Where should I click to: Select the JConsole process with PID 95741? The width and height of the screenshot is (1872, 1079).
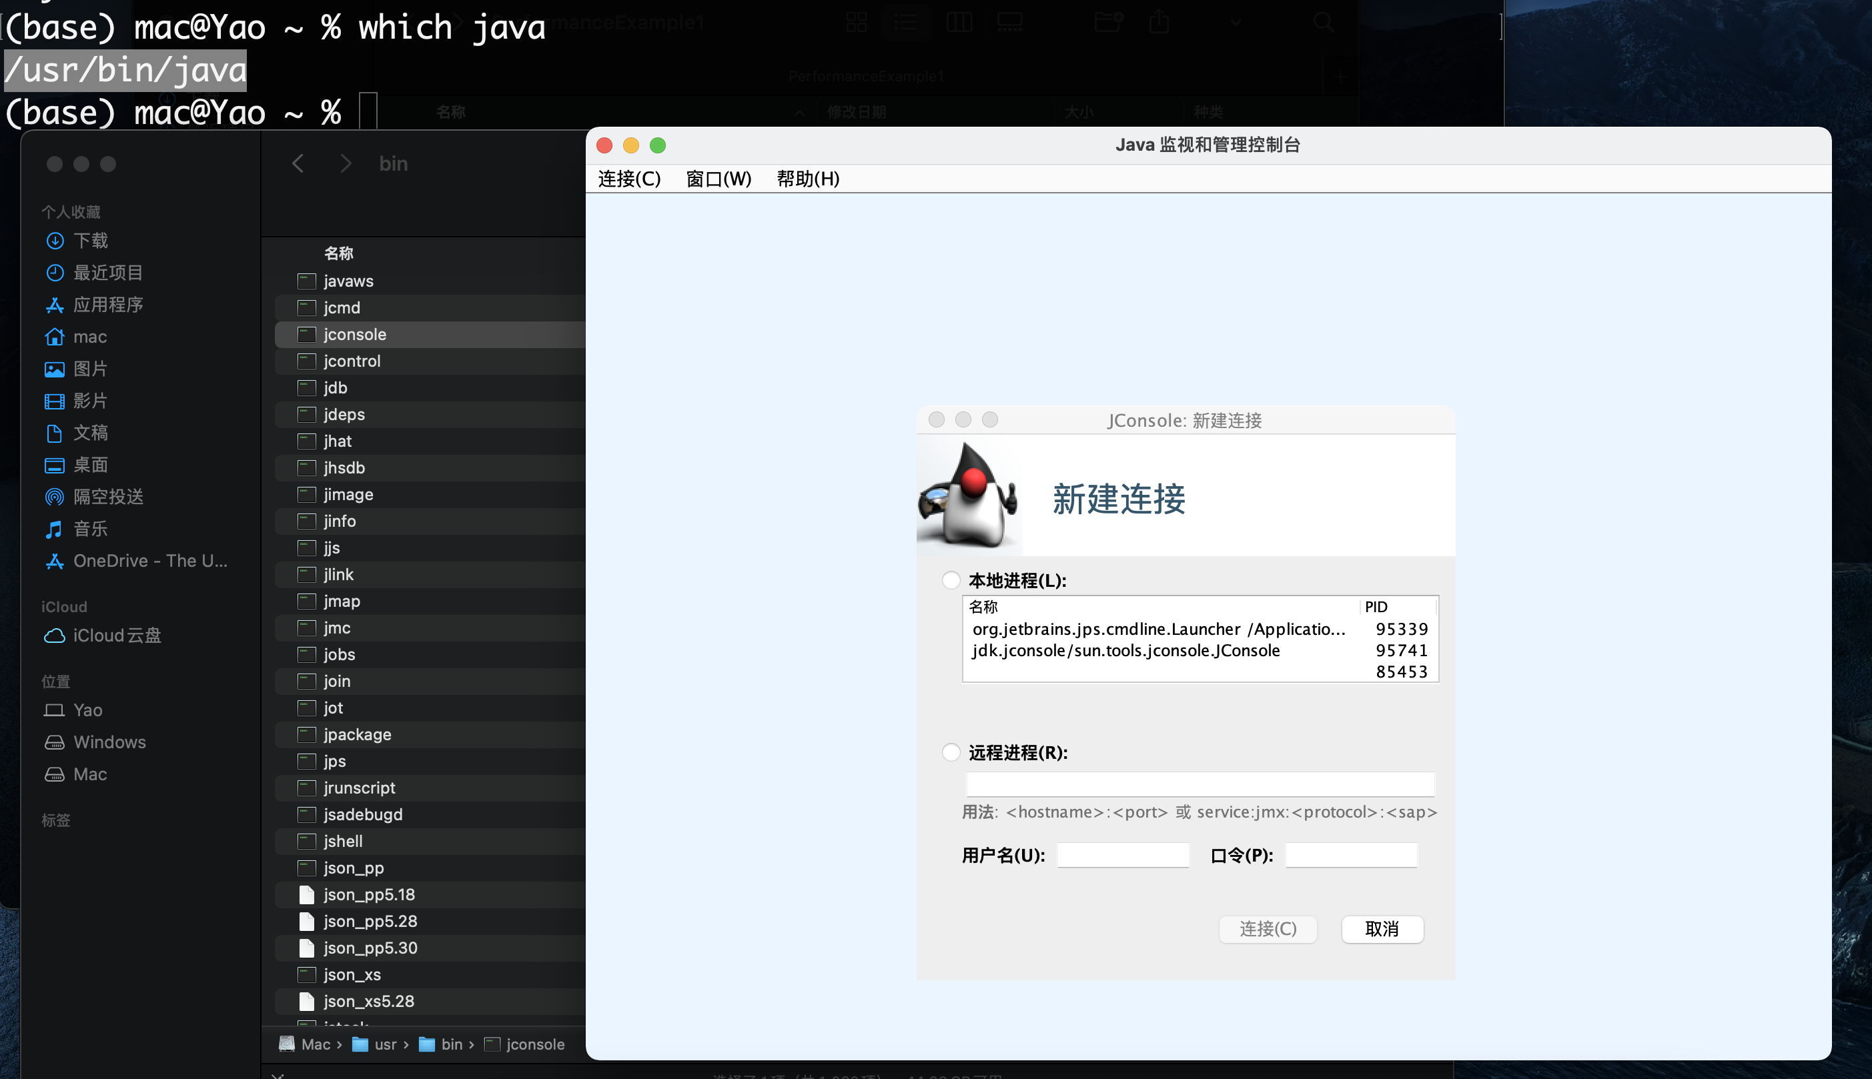pyautogui.click(x=1127, y=650)
